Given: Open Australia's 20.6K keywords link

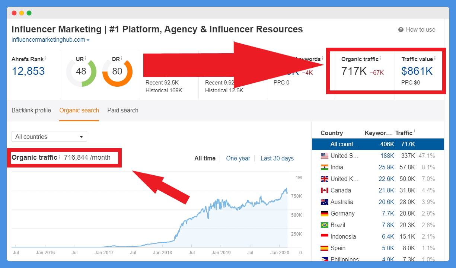Looking at the screenshot, I should click(x=387, y=202).
